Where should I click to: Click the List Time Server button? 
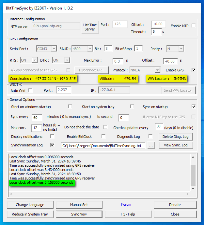(90, 27)
